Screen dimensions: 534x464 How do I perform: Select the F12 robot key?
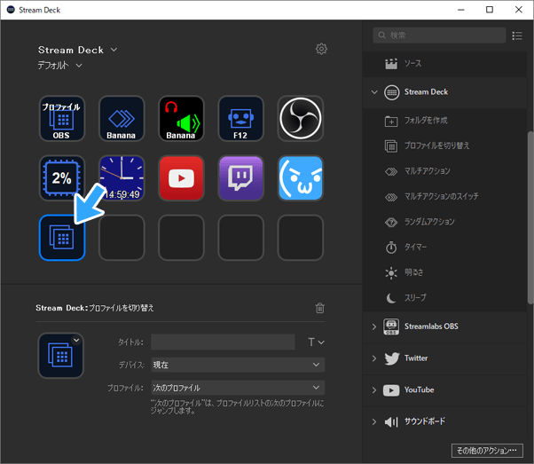(240, 119)
